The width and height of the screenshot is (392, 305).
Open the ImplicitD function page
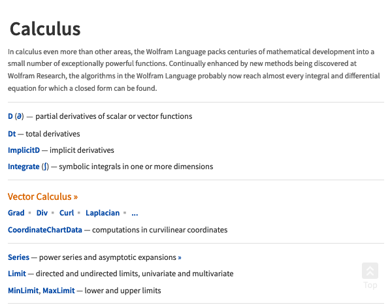coord(24,150)
